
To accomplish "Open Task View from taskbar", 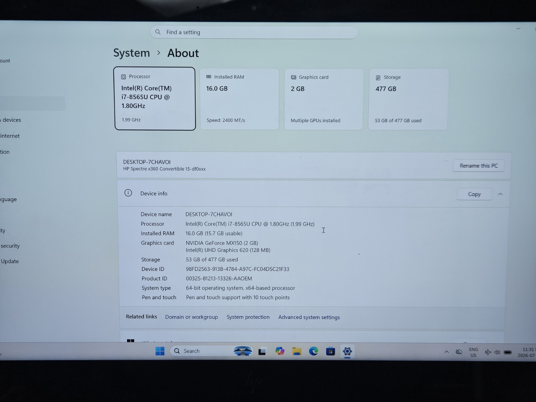I will [x=262, y=351].
